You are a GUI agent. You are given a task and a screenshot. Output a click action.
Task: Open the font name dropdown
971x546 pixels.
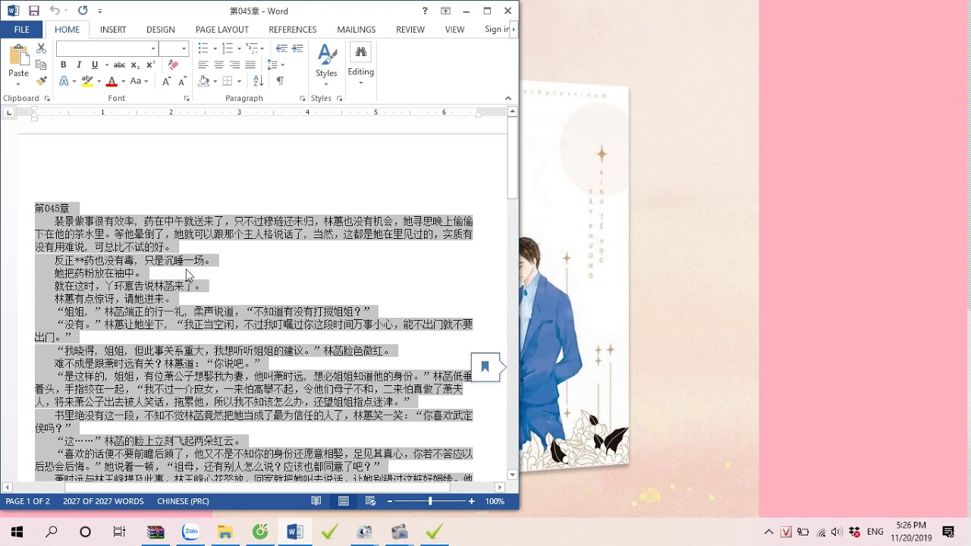153,49
